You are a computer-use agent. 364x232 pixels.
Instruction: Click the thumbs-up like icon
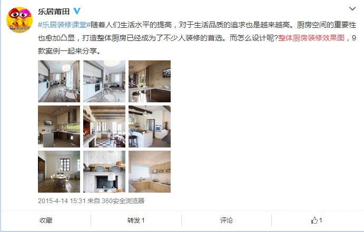[314, 220]
